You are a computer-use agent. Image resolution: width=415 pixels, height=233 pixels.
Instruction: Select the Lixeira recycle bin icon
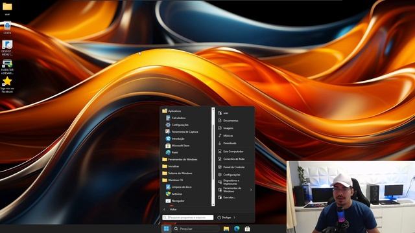coord(7,27)
